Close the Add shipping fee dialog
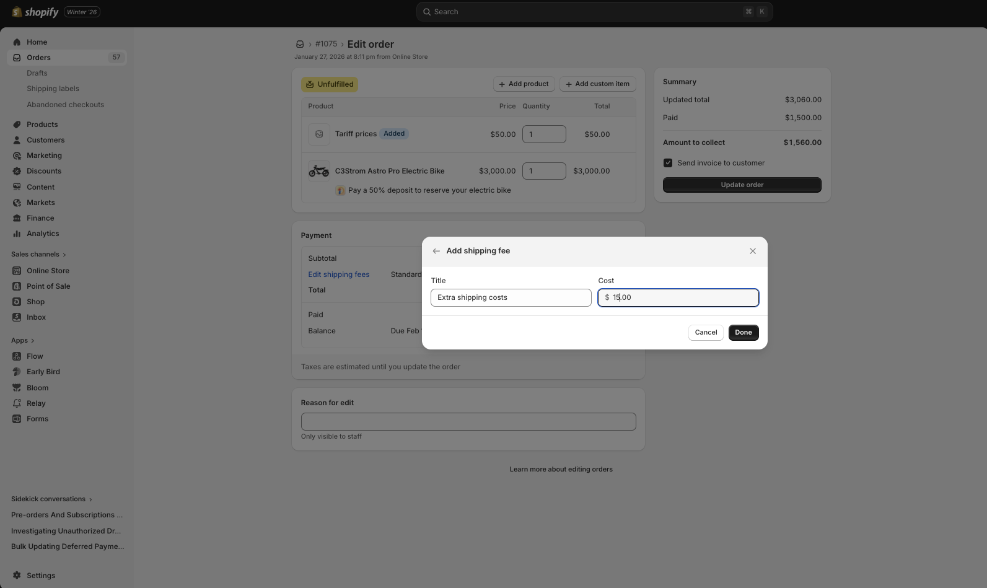The height and width of the screenshot is (588, 987). (753, 251)
